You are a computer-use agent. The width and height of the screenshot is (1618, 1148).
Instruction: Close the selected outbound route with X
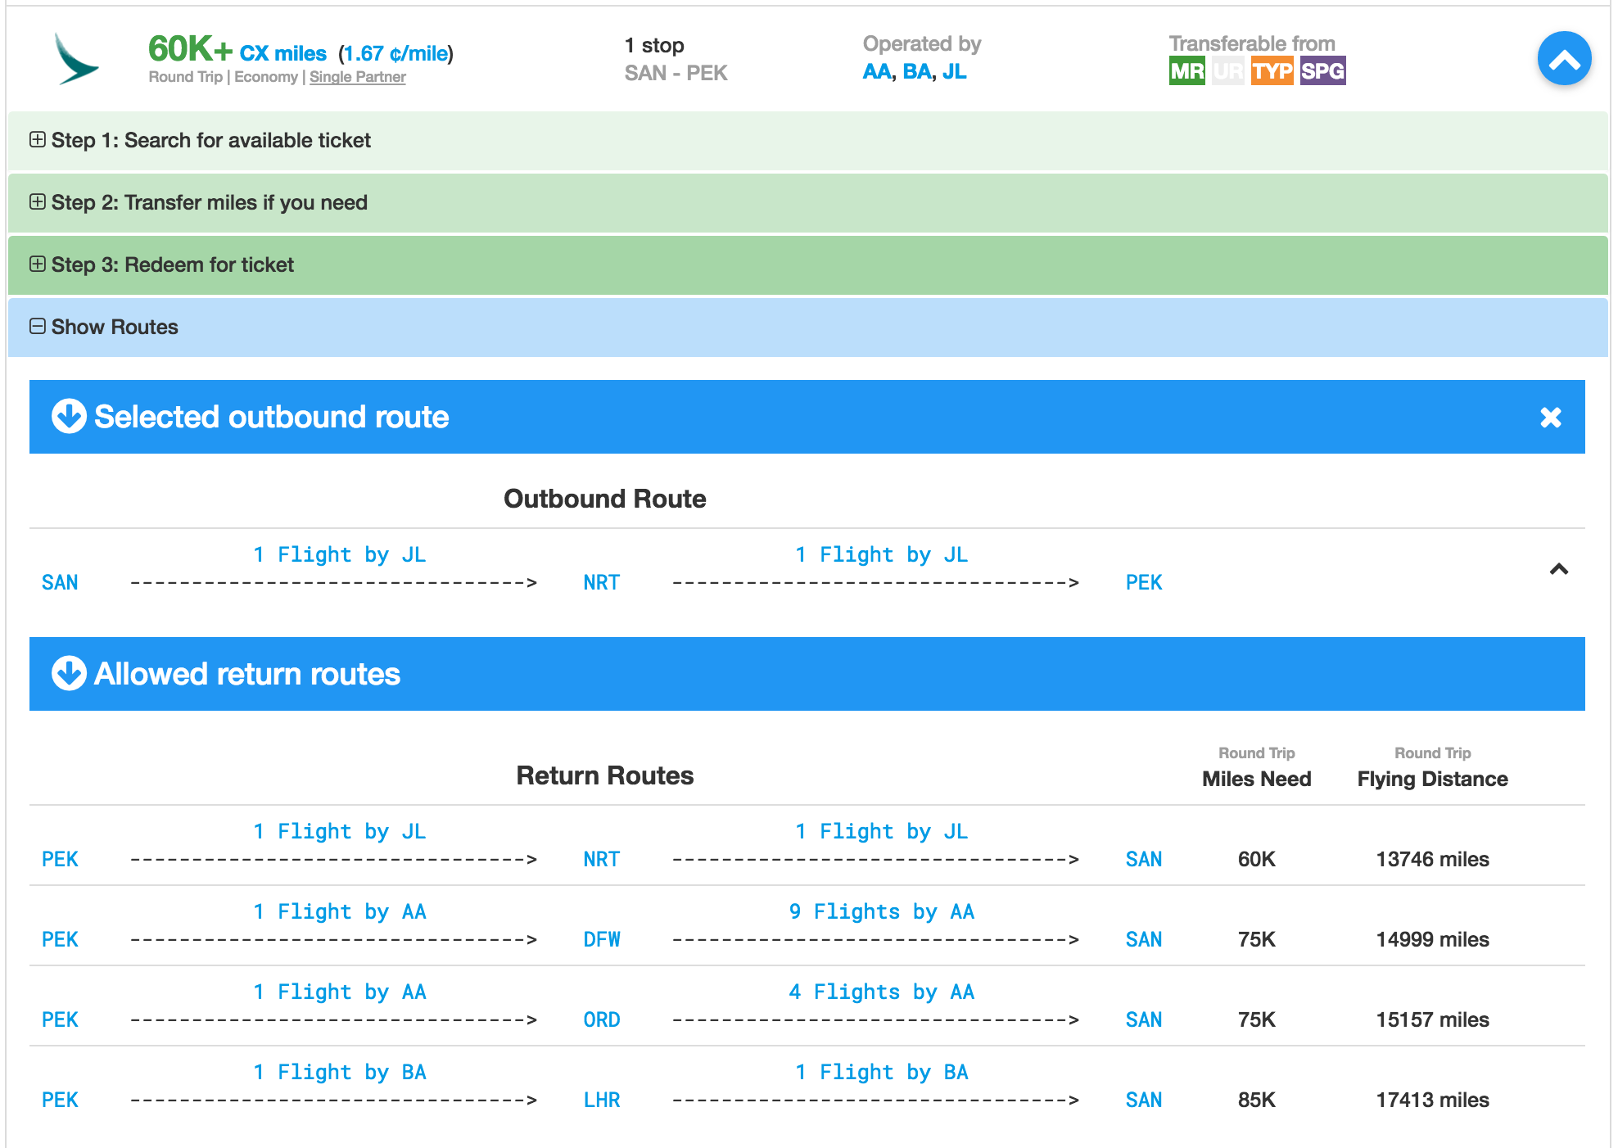click(x=1550, y=418)
